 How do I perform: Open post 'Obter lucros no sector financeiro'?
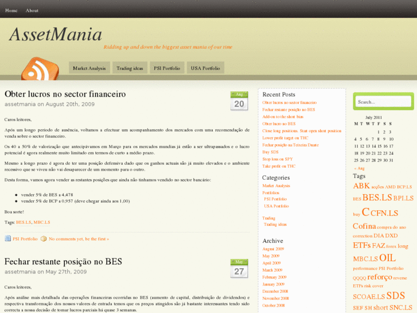pos(65,94)
